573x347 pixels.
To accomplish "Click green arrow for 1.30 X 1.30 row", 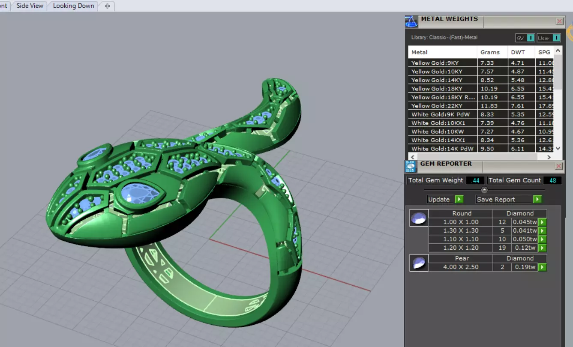I will pos(543,230).
